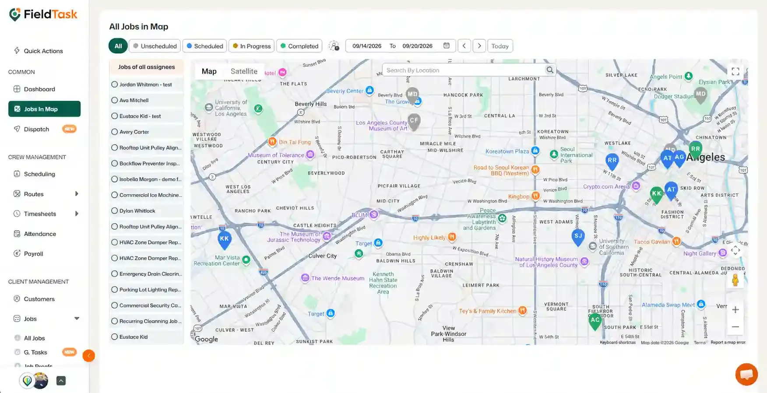Open Quick Actions lightning icon
Screen dimensions: 767x393
point(17,51)
